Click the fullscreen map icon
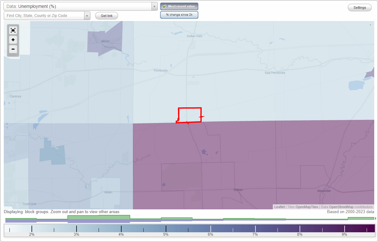Image resolution: width=378 pixels, height=242 pixels. coord(13,30)
